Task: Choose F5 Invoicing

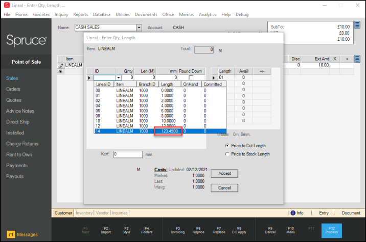Action: pyautogui.click(x=178, y=230)
